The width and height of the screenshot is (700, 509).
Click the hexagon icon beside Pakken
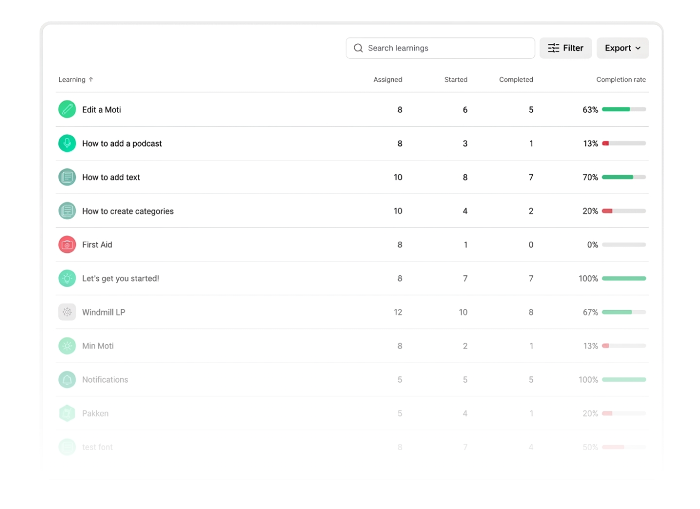(67, 413)
